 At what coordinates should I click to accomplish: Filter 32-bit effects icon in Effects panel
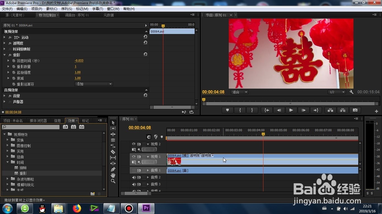click(74, 127)
